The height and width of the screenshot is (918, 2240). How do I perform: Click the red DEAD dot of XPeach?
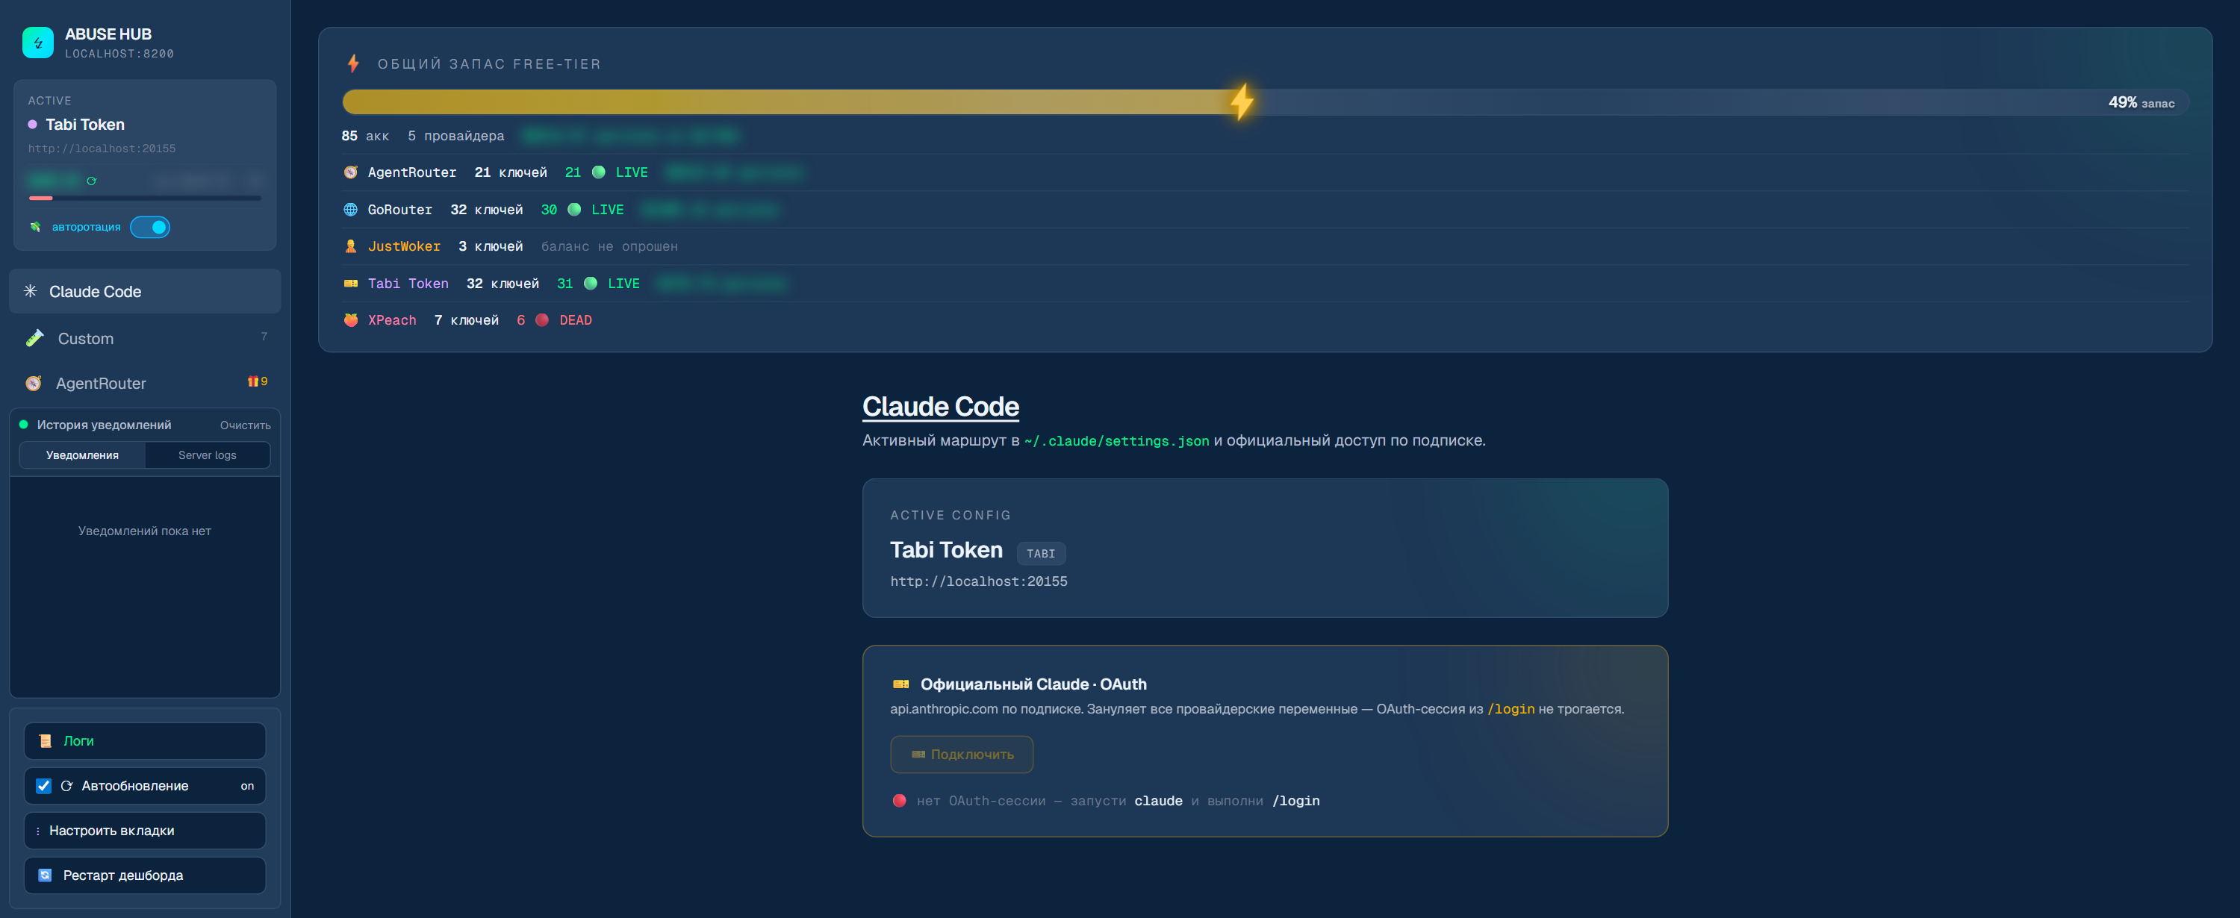[x=542, y=320]
